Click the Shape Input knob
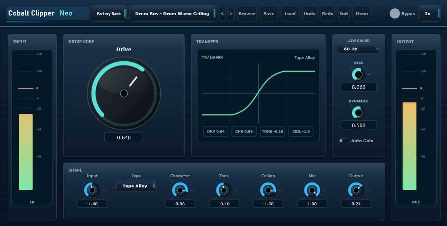Viewport: 447px width, 226px height. coord(92,190)
